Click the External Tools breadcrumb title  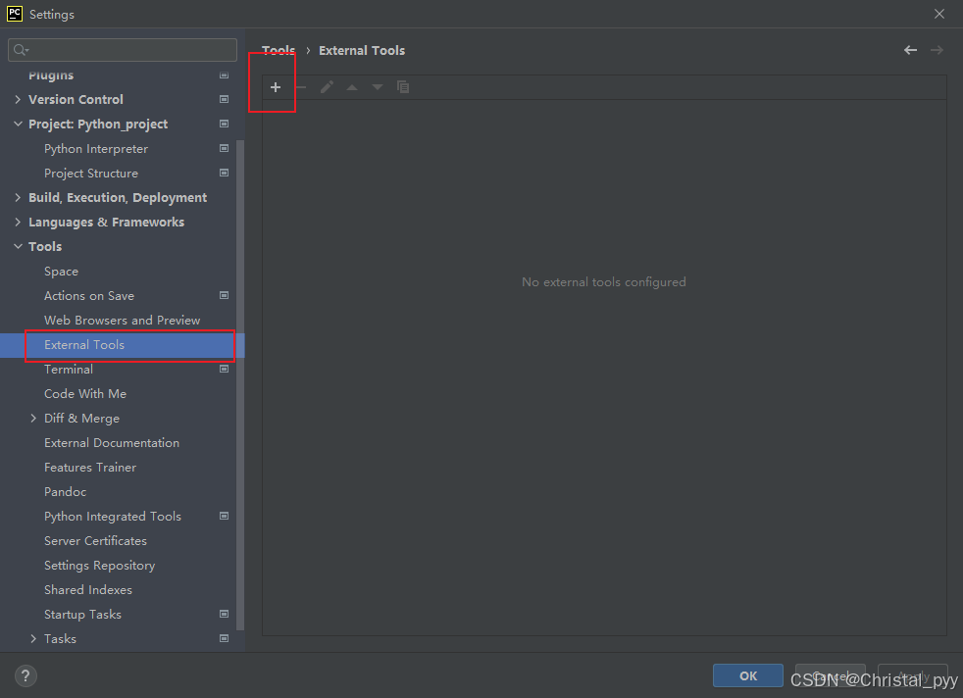coord(362,50)
